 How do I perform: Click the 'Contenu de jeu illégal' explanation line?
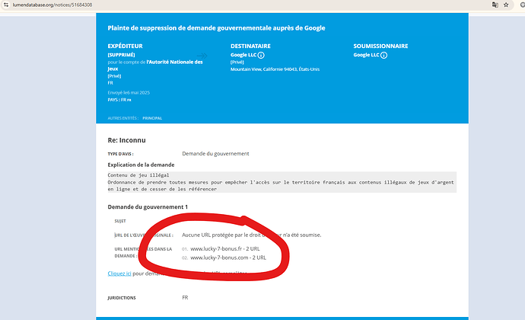point(138,175)
